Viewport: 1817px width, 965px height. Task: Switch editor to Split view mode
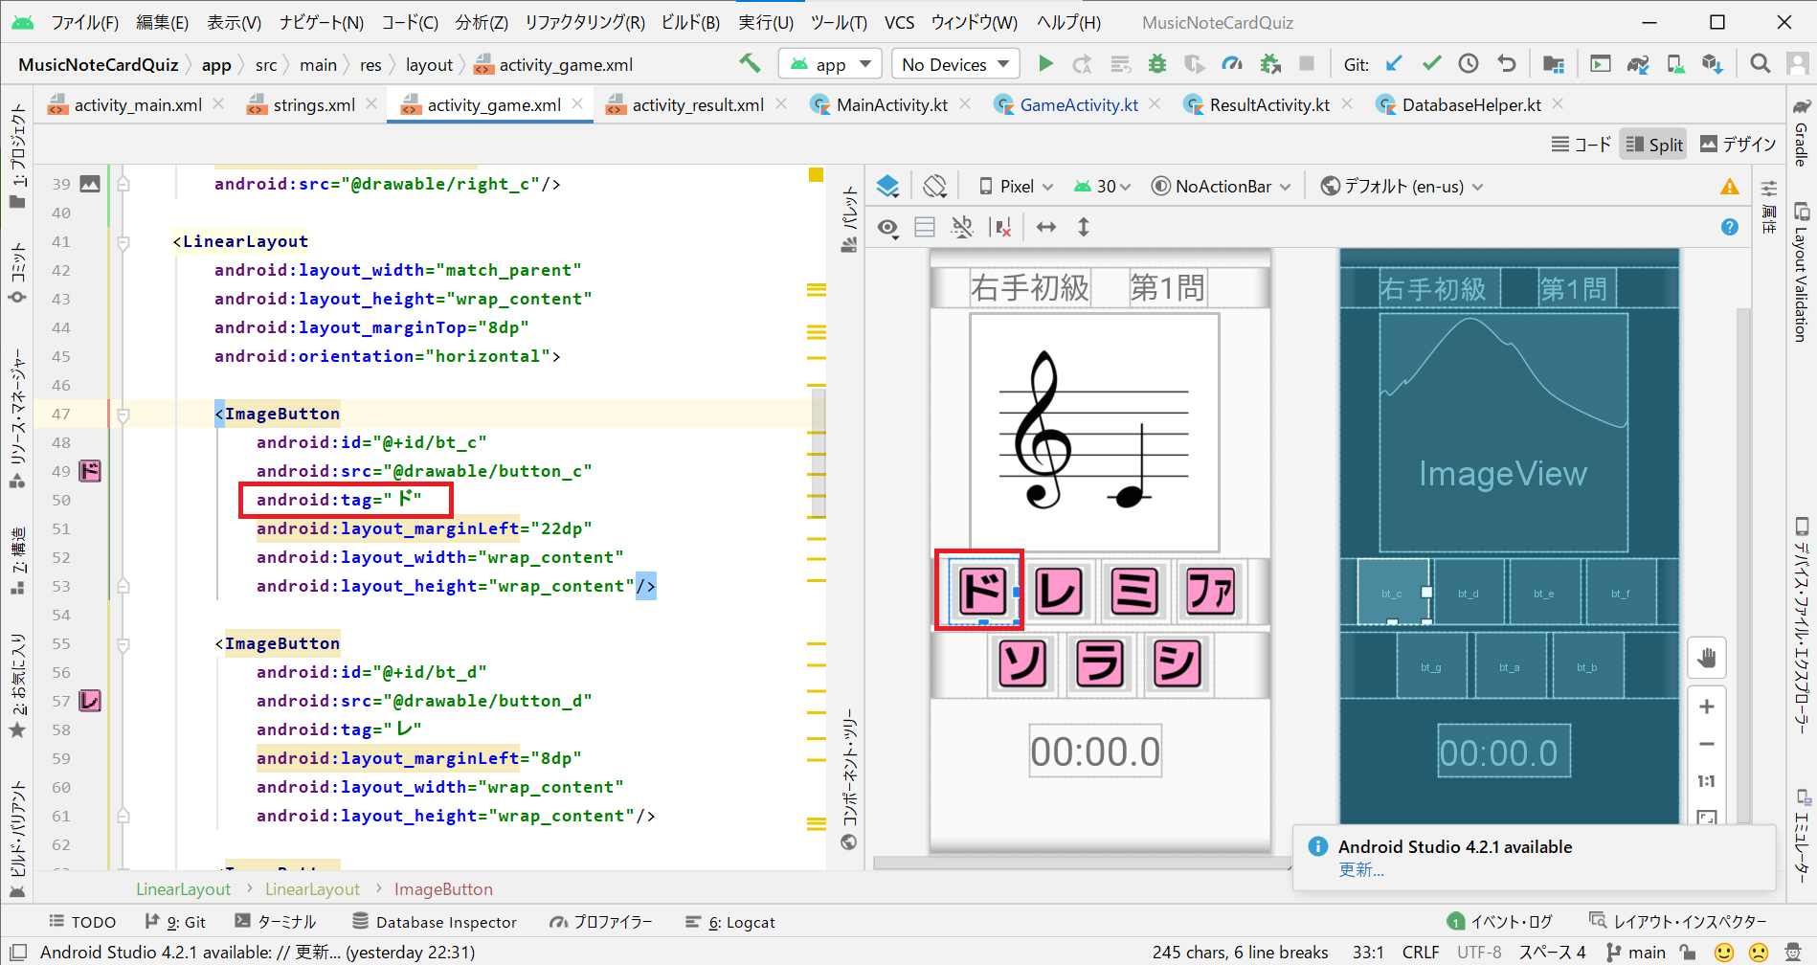tap(1653, 145)
